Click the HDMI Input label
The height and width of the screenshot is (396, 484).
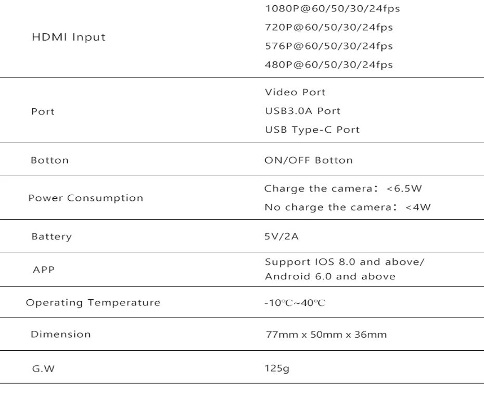pos(69,37)
